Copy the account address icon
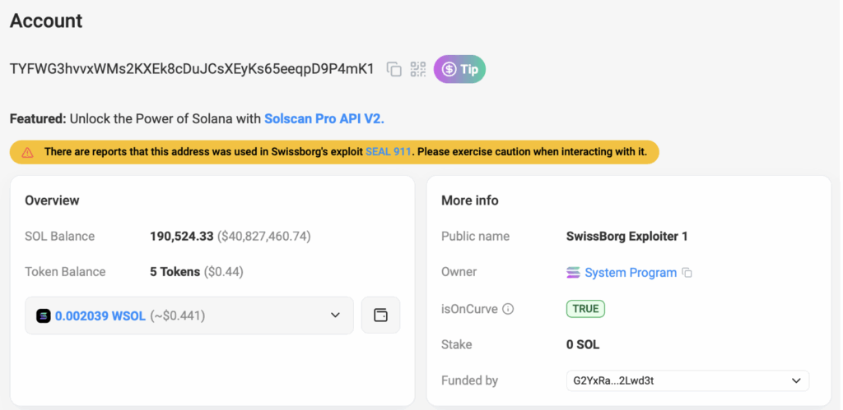Image resolution: width=843 pixels, height=410 pixels. [394, 69]
